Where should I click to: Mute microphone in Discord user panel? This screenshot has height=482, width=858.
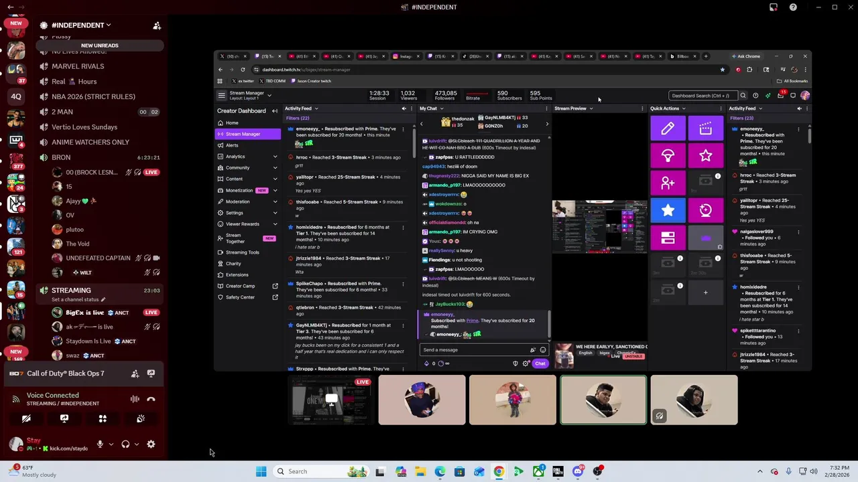100,444
